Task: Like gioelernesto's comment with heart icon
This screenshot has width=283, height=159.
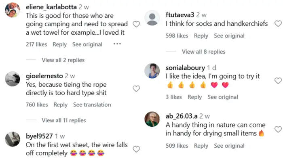Action: point(136,89)
